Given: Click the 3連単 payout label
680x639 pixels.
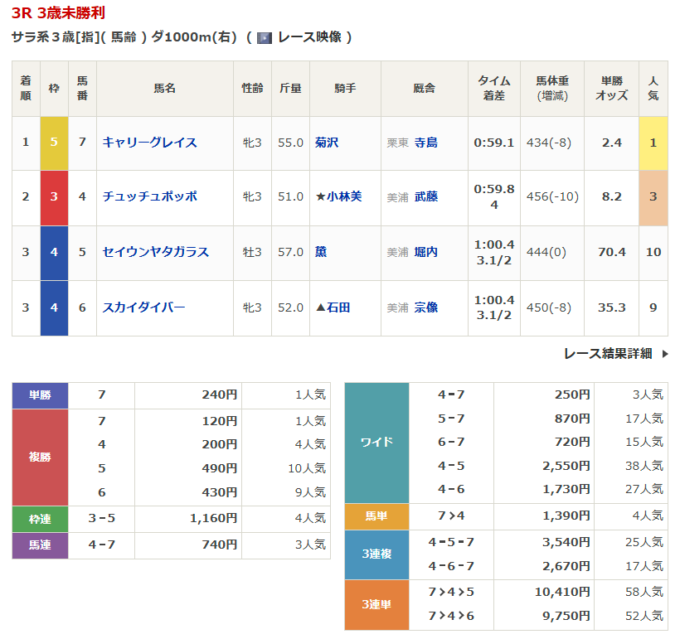Looking at the screenshot, I should point(376,605).
